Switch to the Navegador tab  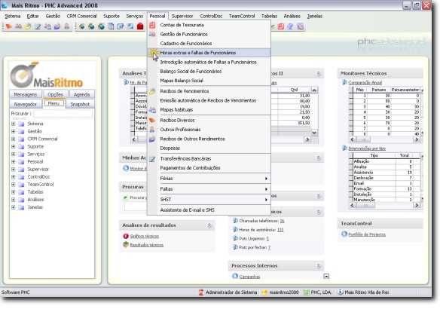tap(26, 104)
